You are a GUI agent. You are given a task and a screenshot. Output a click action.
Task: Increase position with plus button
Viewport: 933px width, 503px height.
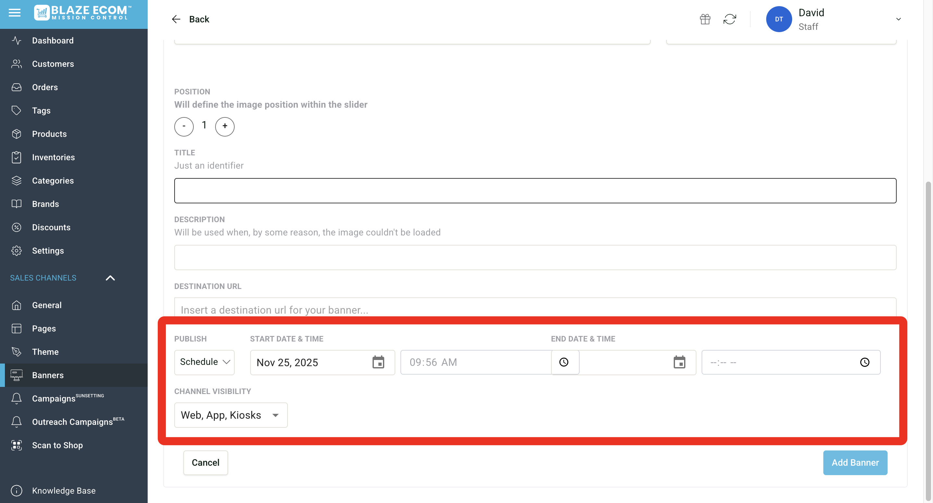(x=225, y=126)
